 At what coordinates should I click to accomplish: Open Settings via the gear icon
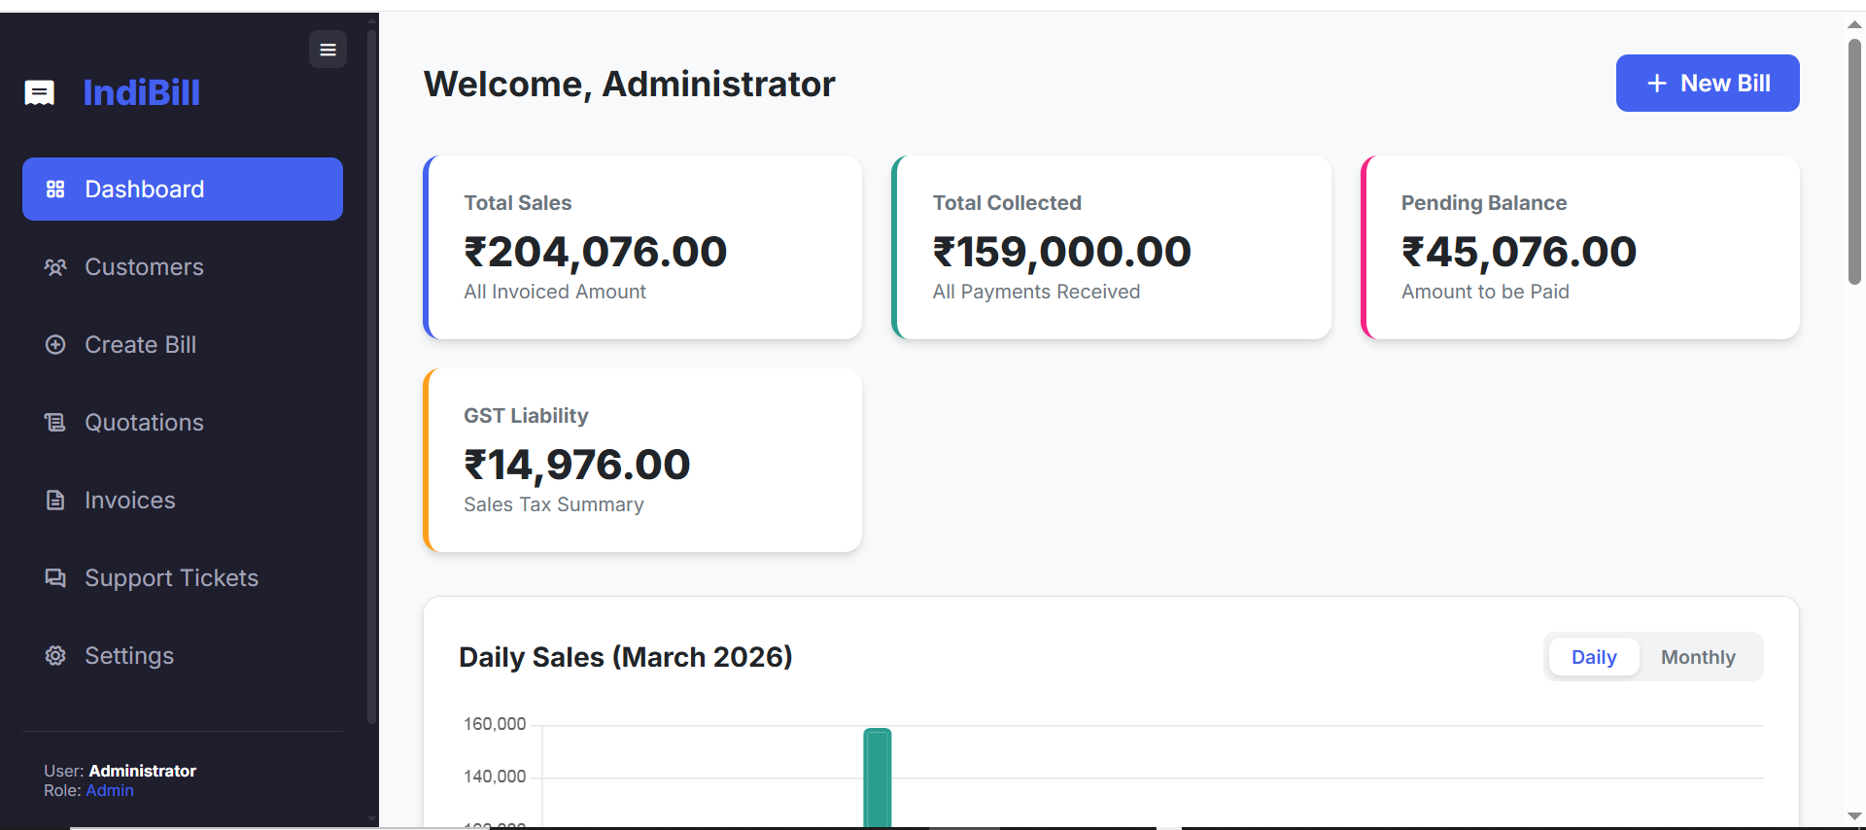(x=54, y=655)
